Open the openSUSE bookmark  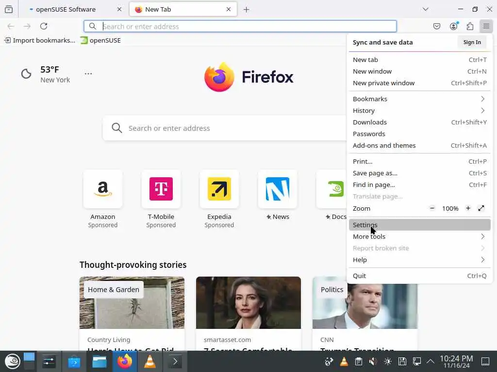pos(101,41)
